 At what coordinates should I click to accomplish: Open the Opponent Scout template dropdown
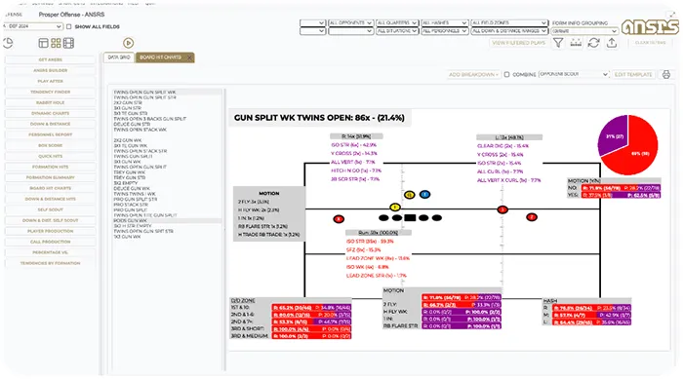[x=574, y=74]
